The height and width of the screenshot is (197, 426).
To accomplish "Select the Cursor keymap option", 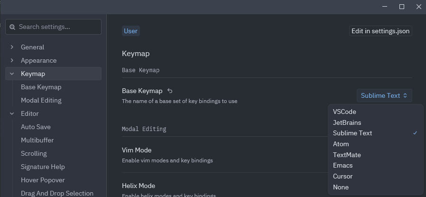I will [x=343, y=176].
